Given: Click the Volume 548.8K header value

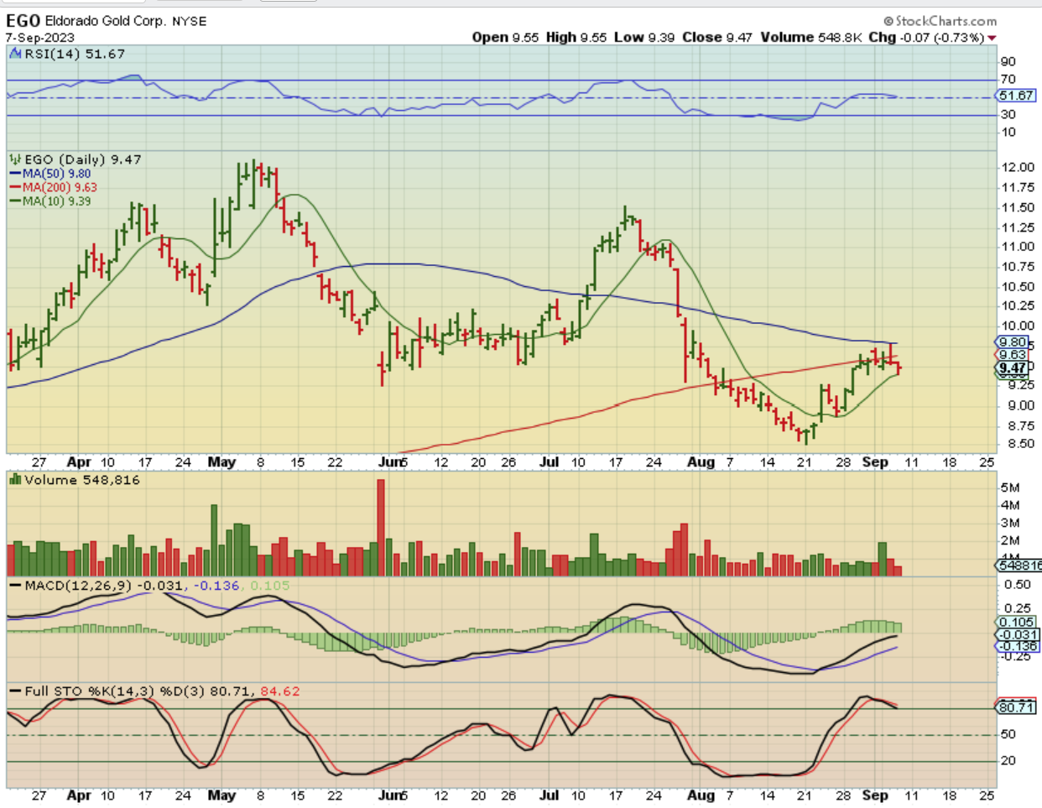Looking at the screenshot, I should pyautogui.click(x=811, y=38).
